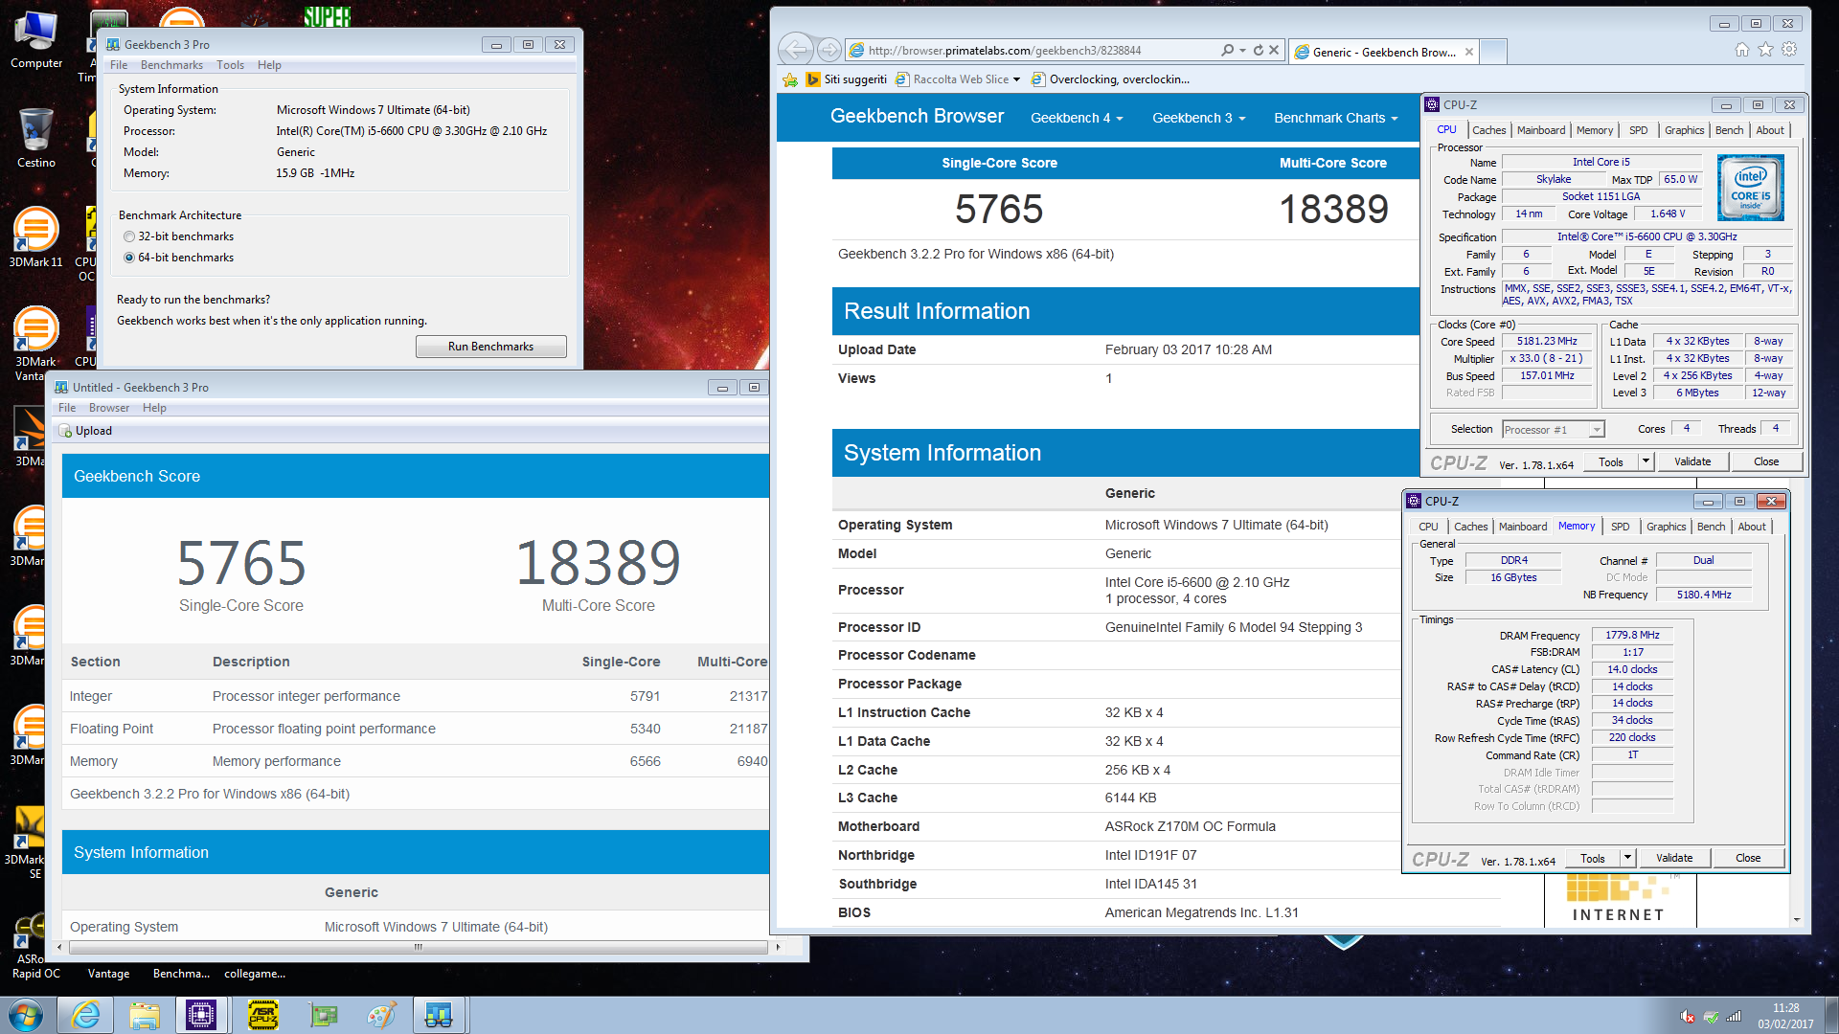Close the Generic - Geekbench Browser tab
Image resolution: width=1839 pixels, height=1034 pixels.
[1468, 52]
